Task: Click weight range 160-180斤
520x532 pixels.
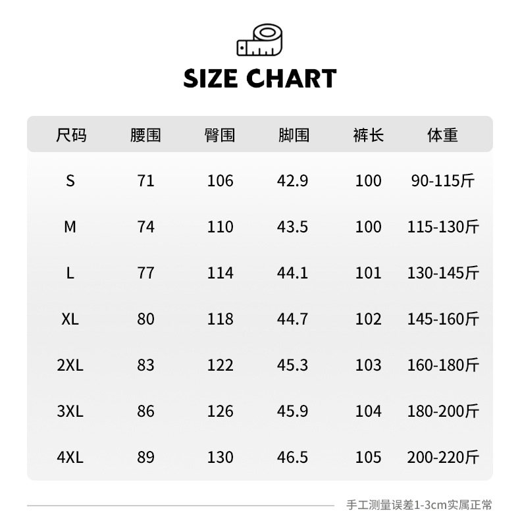Action: point(442,365)
